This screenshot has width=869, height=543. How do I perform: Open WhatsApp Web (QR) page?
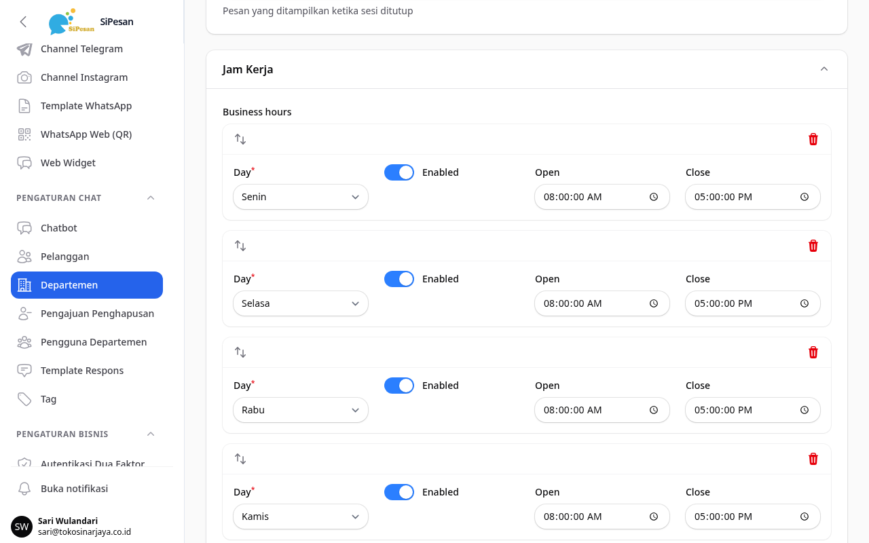tap(87, 134)
